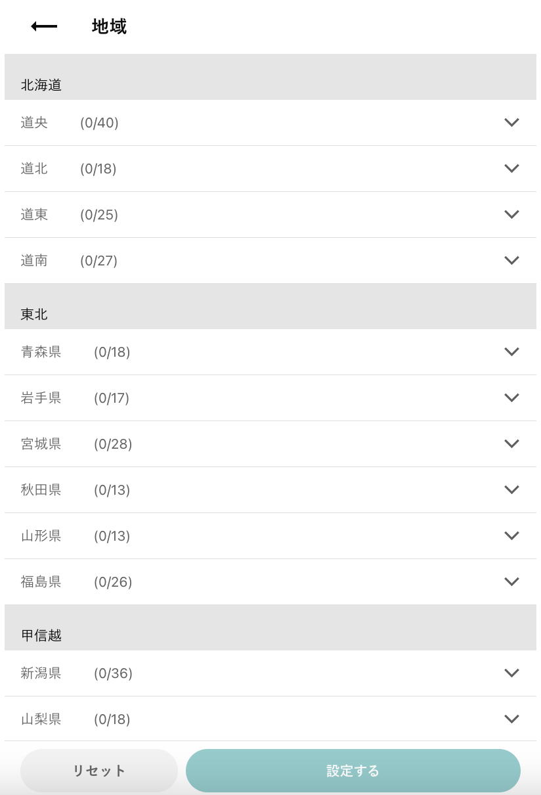
Task: Select the 宮城県 (0/28) row label
Action: (77, 444)
